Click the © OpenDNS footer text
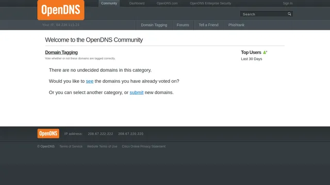The width and height of the screenshot is (330, 185). tap(46, 146)
